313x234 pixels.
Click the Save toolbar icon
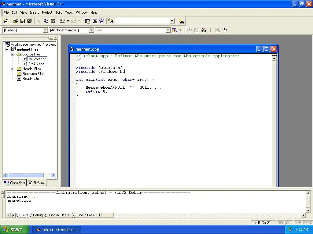23,21
